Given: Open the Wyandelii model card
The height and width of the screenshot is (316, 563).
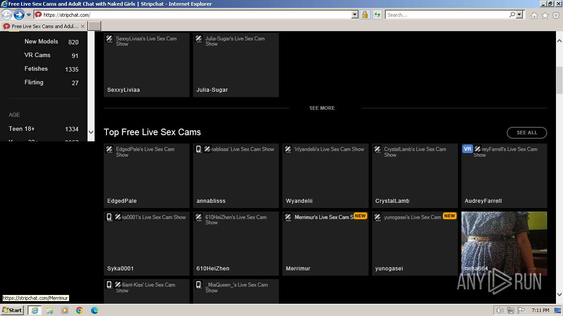Looking at the screenshot, I should (325, 176).
